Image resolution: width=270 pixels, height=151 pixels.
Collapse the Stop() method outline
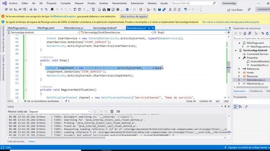pyautogui.click(x=26, y=60)
